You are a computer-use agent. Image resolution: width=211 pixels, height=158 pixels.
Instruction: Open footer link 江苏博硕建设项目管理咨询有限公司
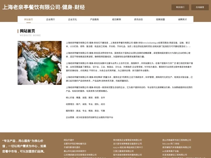click(x=80, y=155)
